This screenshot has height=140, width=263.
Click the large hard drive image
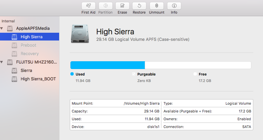click(80, 34)
